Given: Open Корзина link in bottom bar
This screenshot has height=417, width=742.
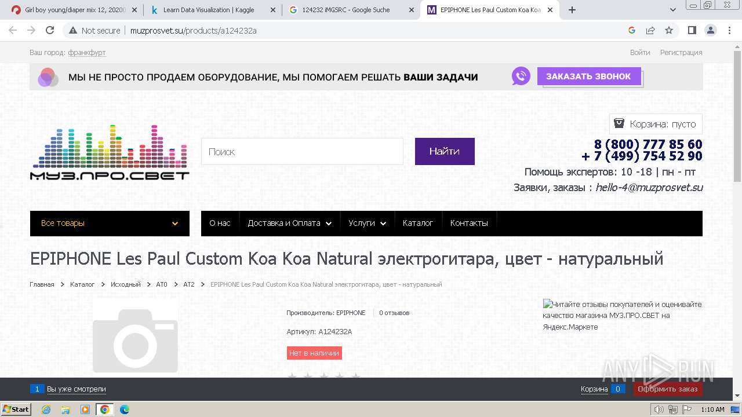Looking at the screenshot, I should tap(594, 389).
